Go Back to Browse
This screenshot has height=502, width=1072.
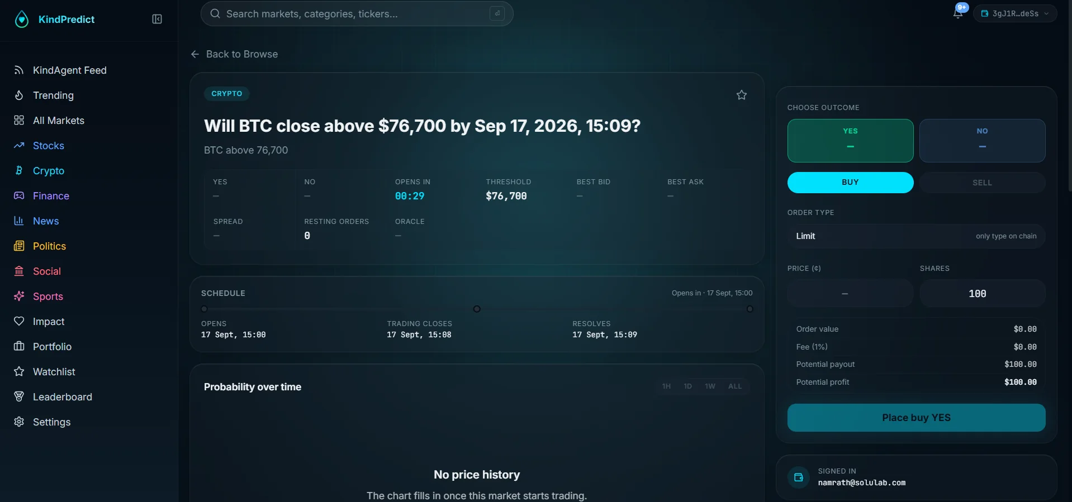pyautogui.click(x=234, y=54)
